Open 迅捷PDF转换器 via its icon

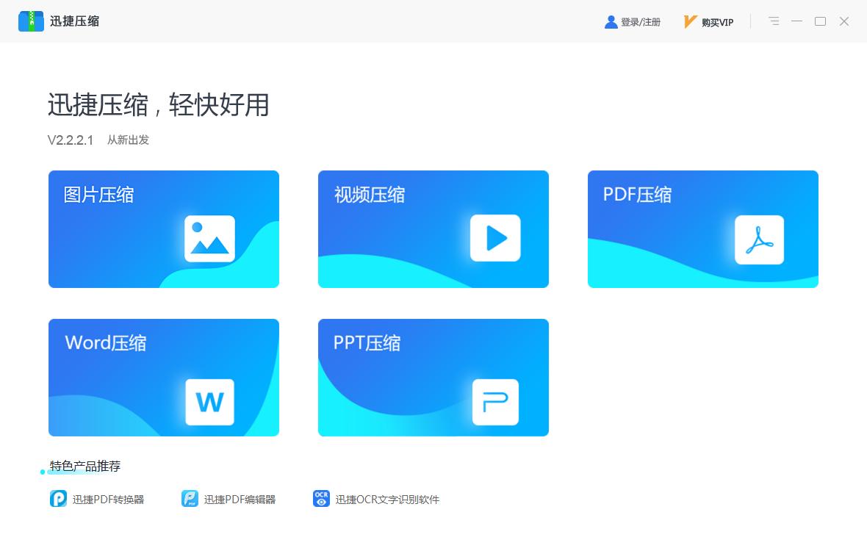[x=58, y=498]
